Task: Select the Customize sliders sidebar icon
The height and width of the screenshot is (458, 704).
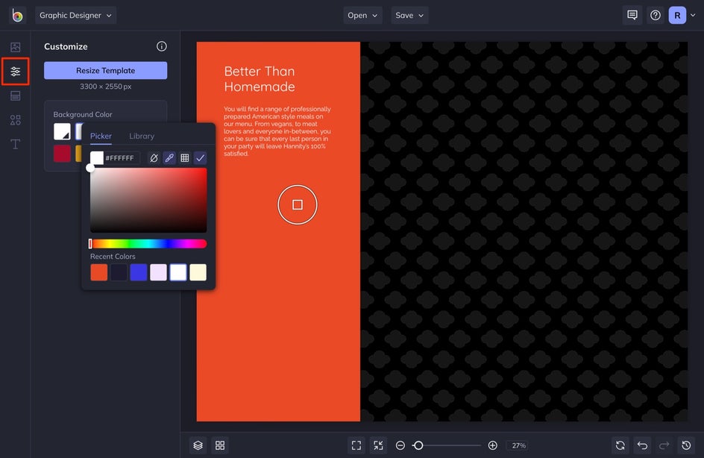Action: click(15, 72)
